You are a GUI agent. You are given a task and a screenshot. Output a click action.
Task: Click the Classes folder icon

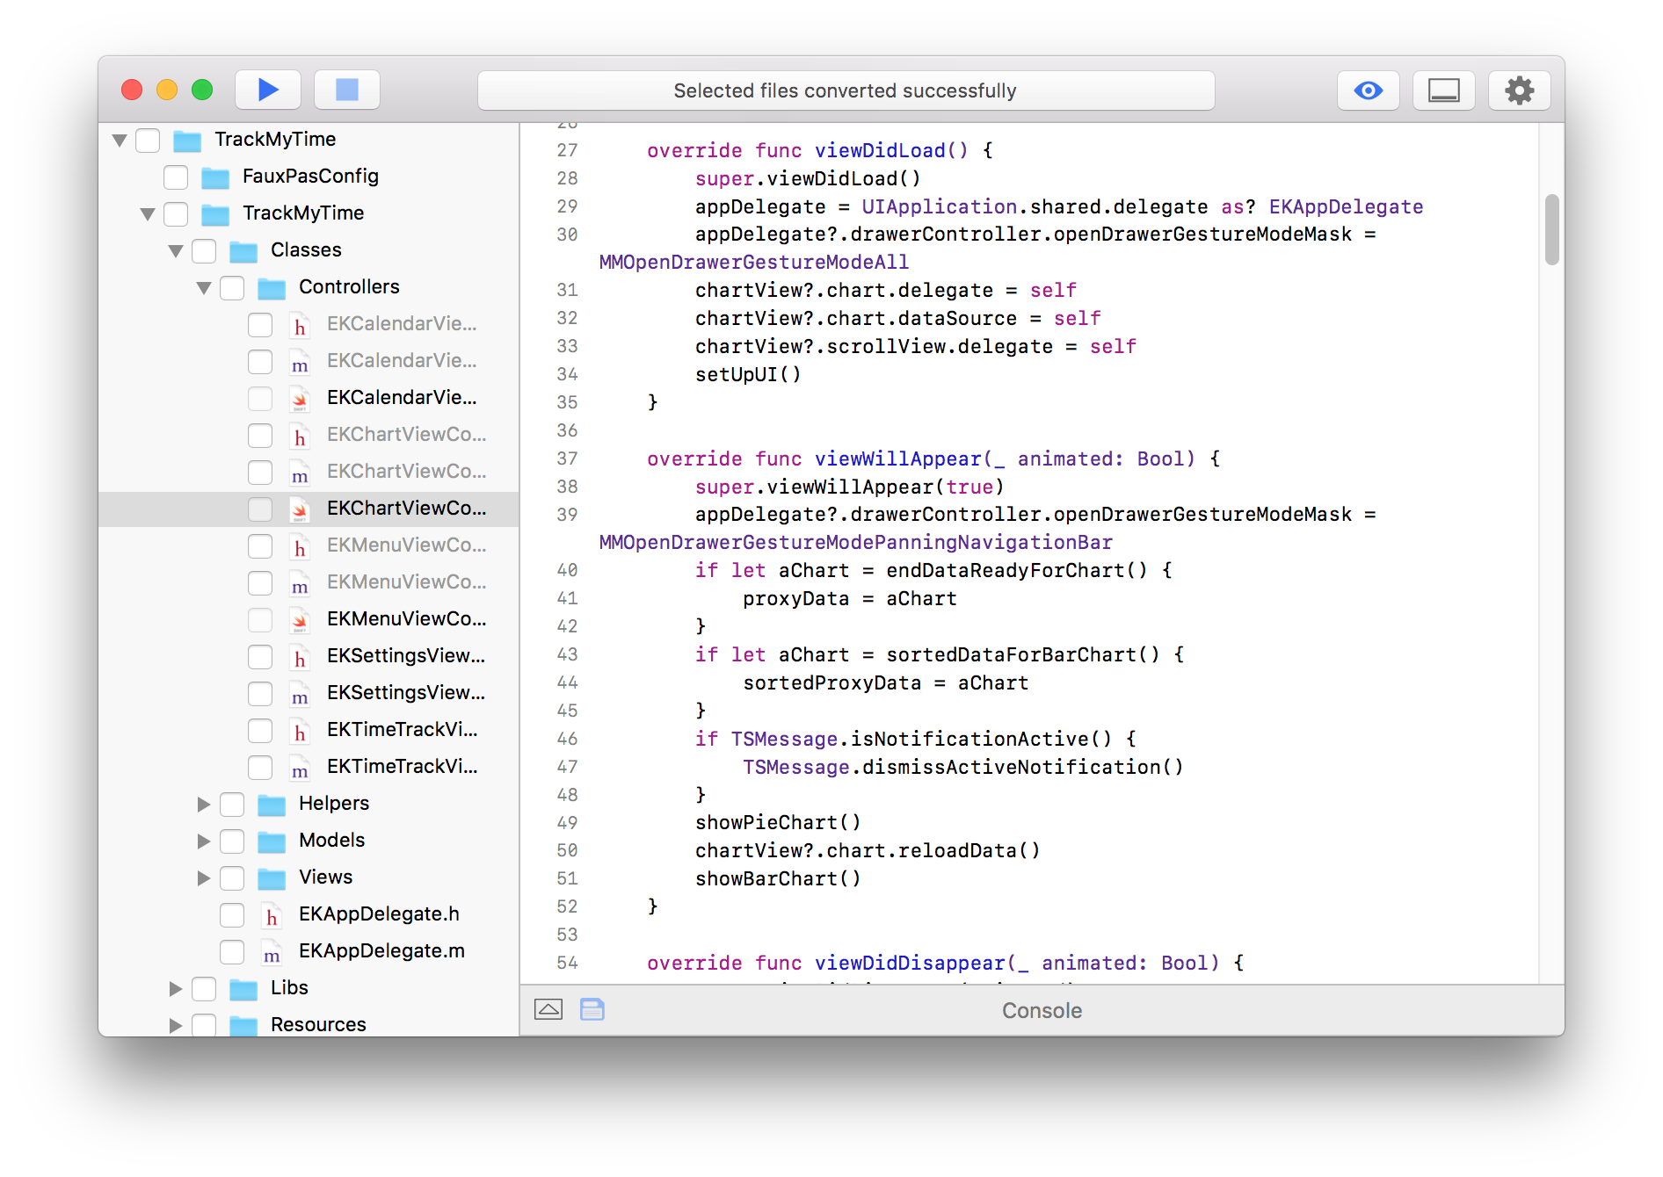(243, 249)
